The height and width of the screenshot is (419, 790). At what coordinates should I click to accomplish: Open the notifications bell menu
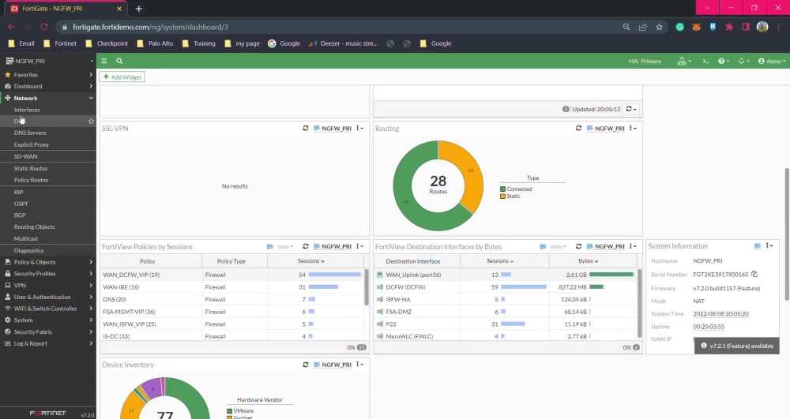coord(743,61)
